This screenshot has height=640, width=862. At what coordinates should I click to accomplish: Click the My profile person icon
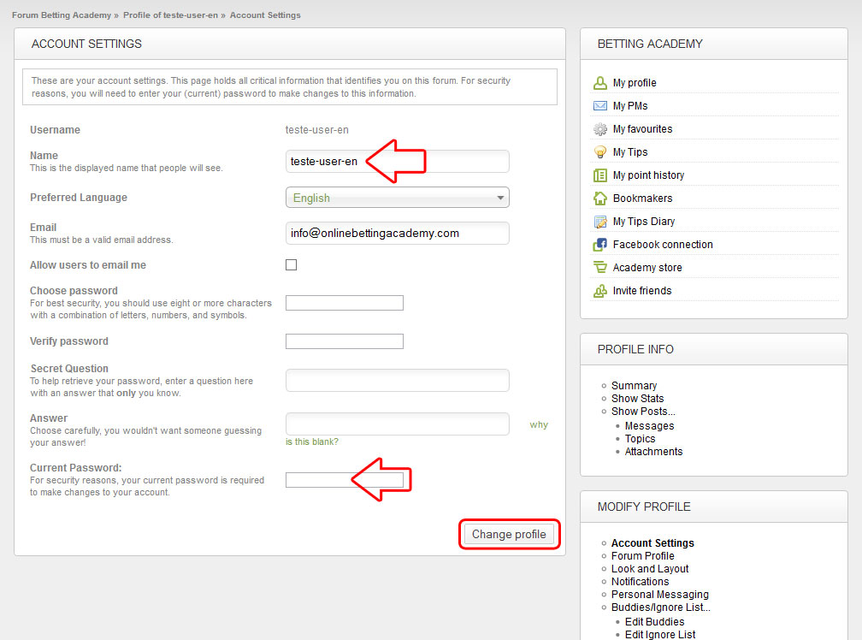pos(600,83)
